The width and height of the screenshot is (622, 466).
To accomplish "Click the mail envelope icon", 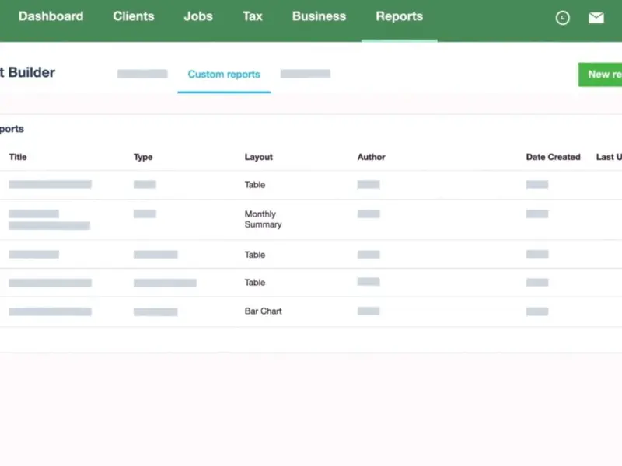I will 596,18.
